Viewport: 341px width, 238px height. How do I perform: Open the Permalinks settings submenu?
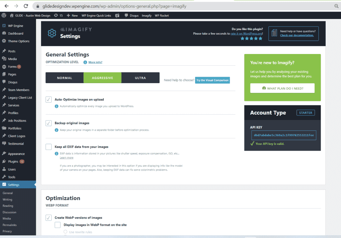(x=10, y=225)
